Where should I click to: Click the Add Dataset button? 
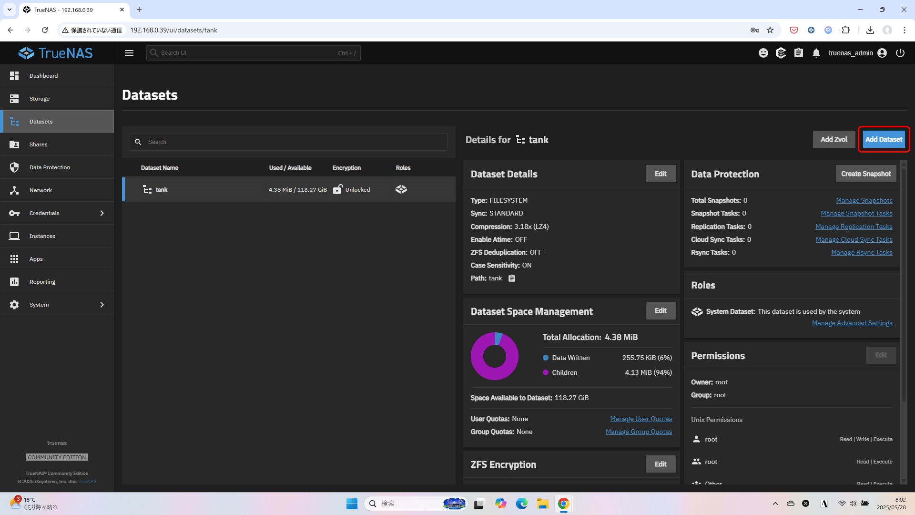coord(884,139)
